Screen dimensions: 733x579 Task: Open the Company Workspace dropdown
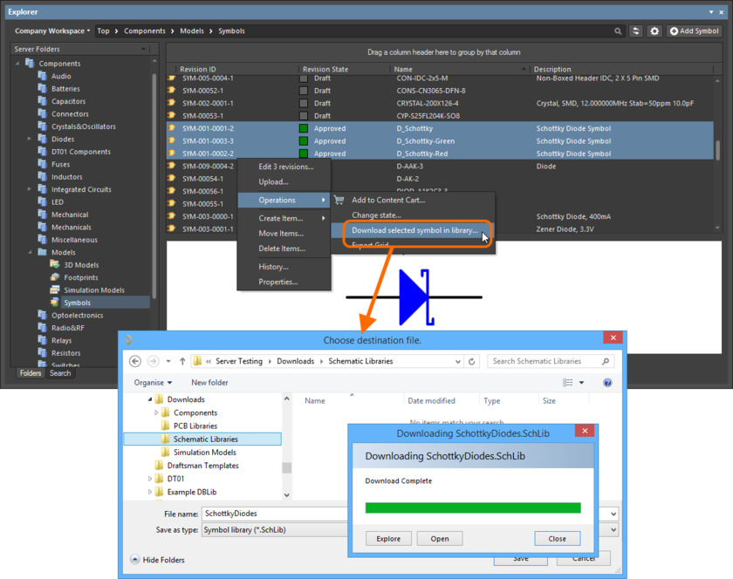52,31
